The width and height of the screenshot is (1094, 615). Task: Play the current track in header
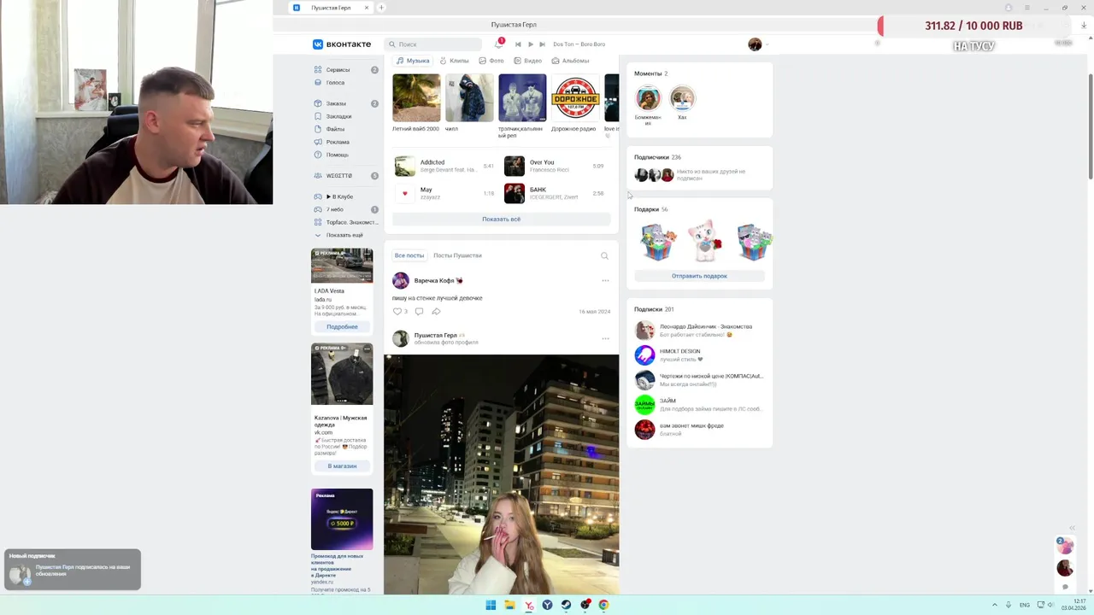(530, 44)
